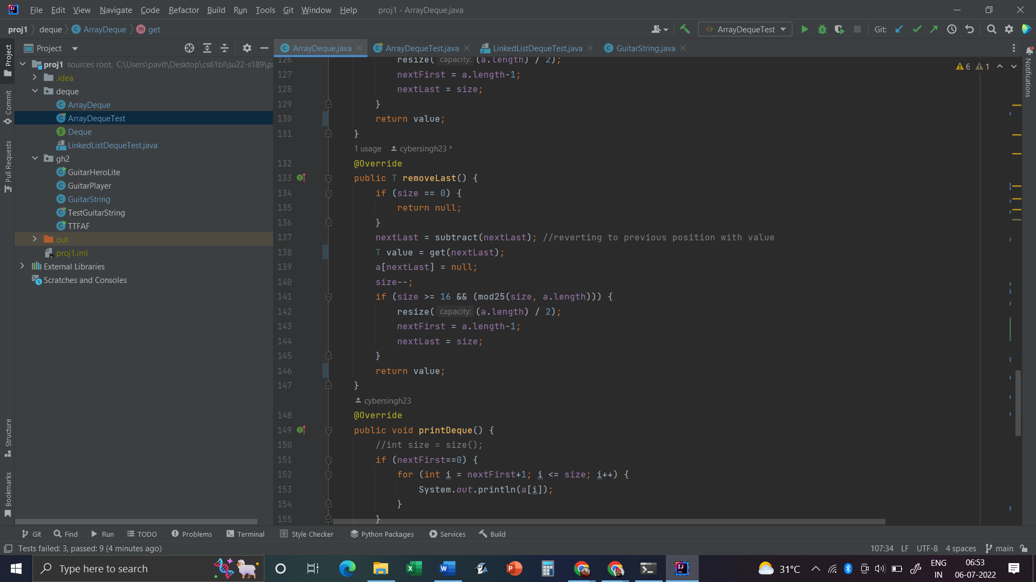Image resolution: width=1036 pixels, height=582 pixels.
Task: Click Select Opened File target icon
Action: tap(189, 48)
